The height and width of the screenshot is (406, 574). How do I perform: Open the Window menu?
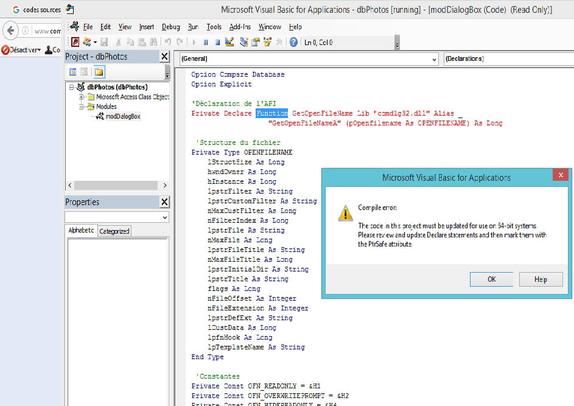[x=270, y=27]
